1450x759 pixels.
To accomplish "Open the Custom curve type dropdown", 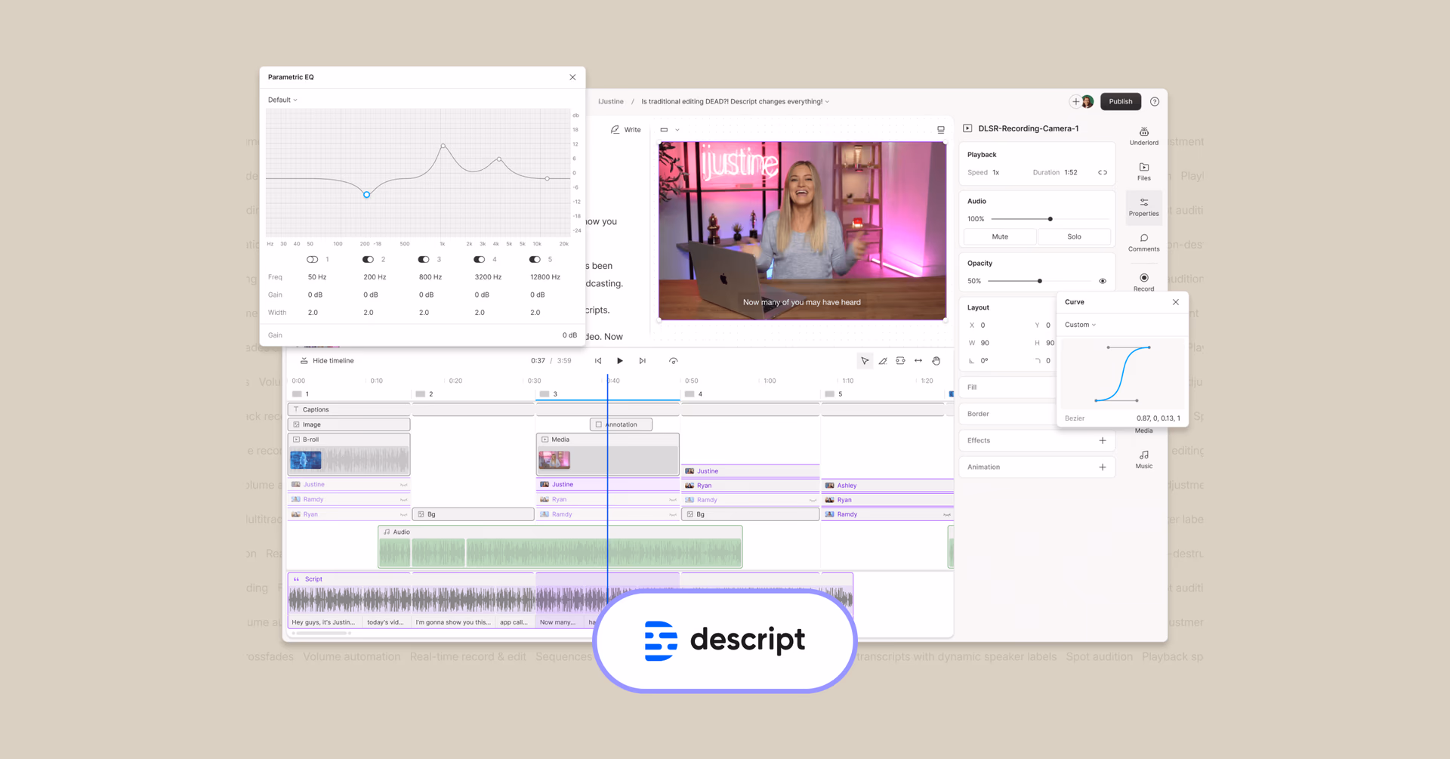I will pyautogui.click(x=1080, y=325).
